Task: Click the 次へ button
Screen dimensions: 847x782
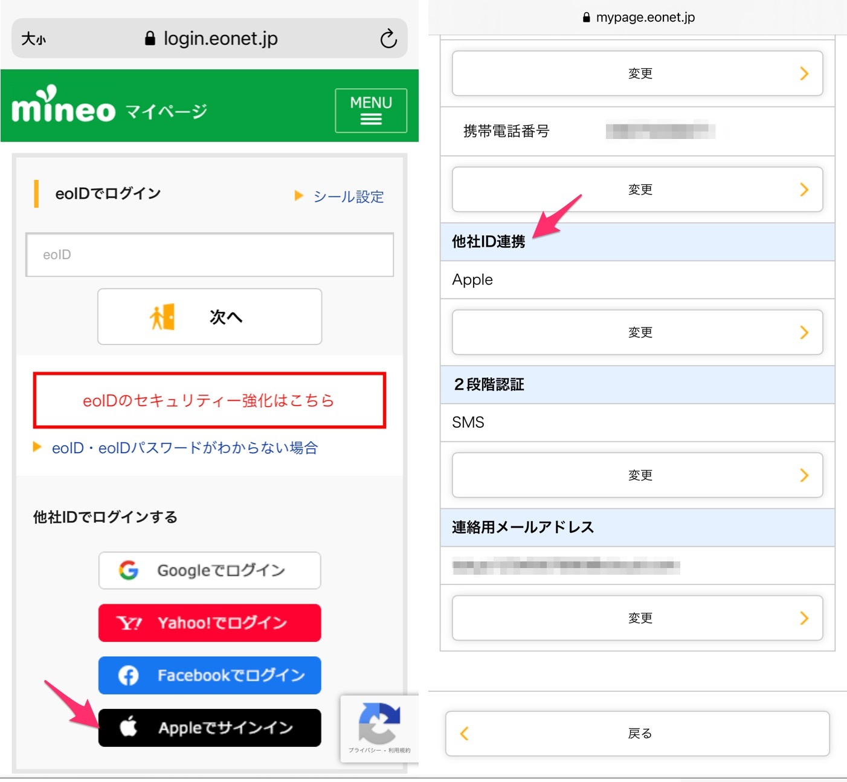Action: click(210, 317)
